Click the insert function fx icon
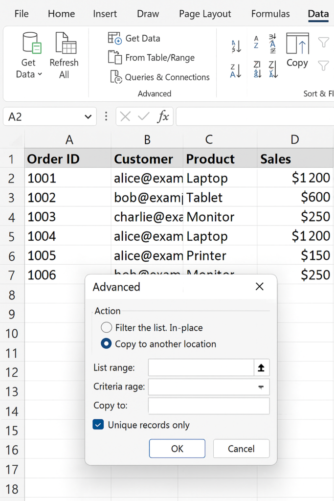This screenshot has height=501, width=334. coord(163,117)
